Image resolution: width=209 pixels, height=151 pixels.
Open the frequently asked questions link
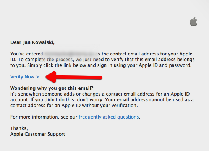109,117
